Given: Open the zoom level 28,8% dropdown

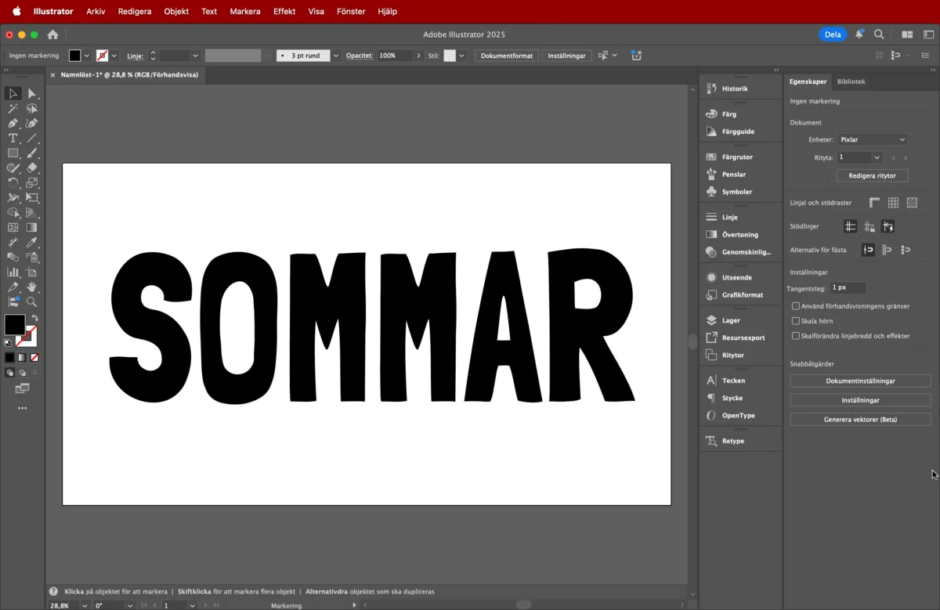Looking at the screenshot, I should (85, 605).
